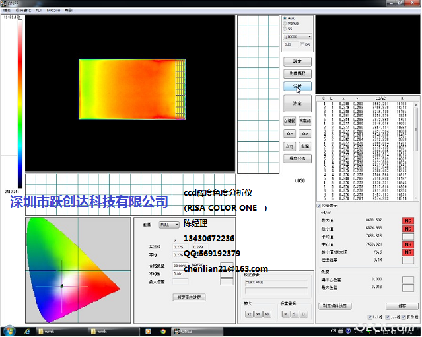Screen dimensions: 422x337
Task: Click the maximum luminance value 8631.502
Action: point(374,220)
